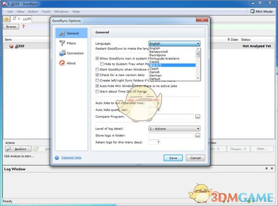Open the Action menu

click(33, 12)
